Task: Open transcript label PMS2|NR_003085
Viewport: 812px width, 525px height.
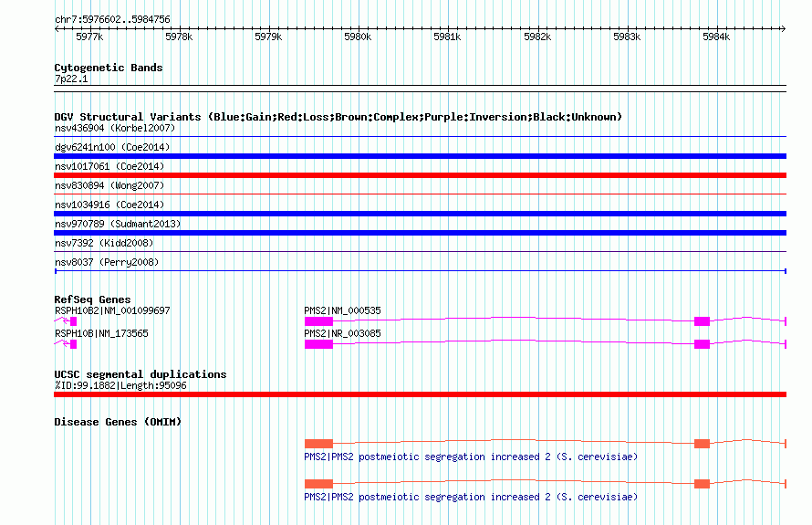Action: (342, 333)
